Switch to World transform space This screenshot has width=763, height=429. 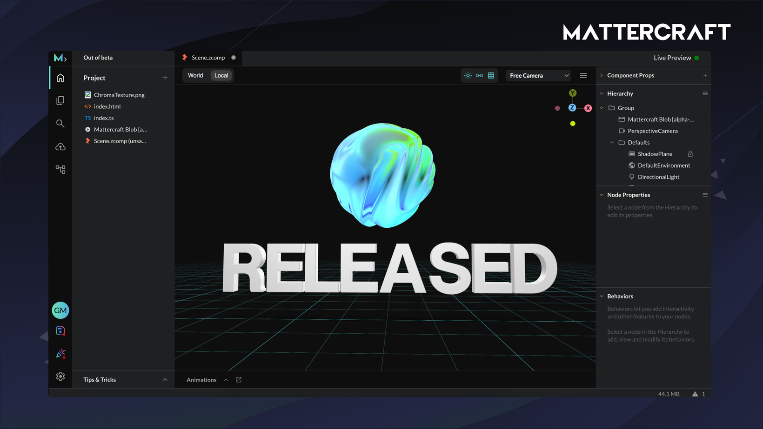pos(195,75)
